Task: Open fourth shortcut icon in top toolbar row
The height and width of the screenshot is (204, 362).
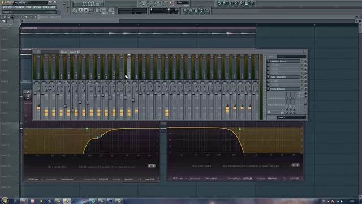Action: click(x=235, y=3)
